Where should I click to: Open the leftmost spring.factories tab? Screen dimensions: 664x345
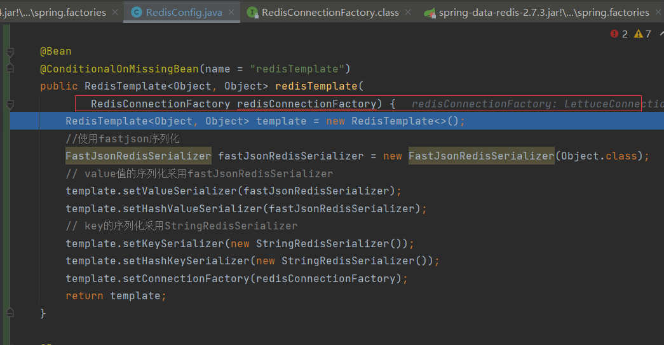(x=53, y=12)
